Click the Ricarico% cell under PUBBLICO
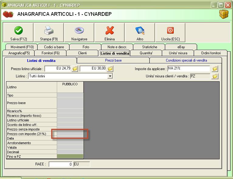 (x=70, y=111)
